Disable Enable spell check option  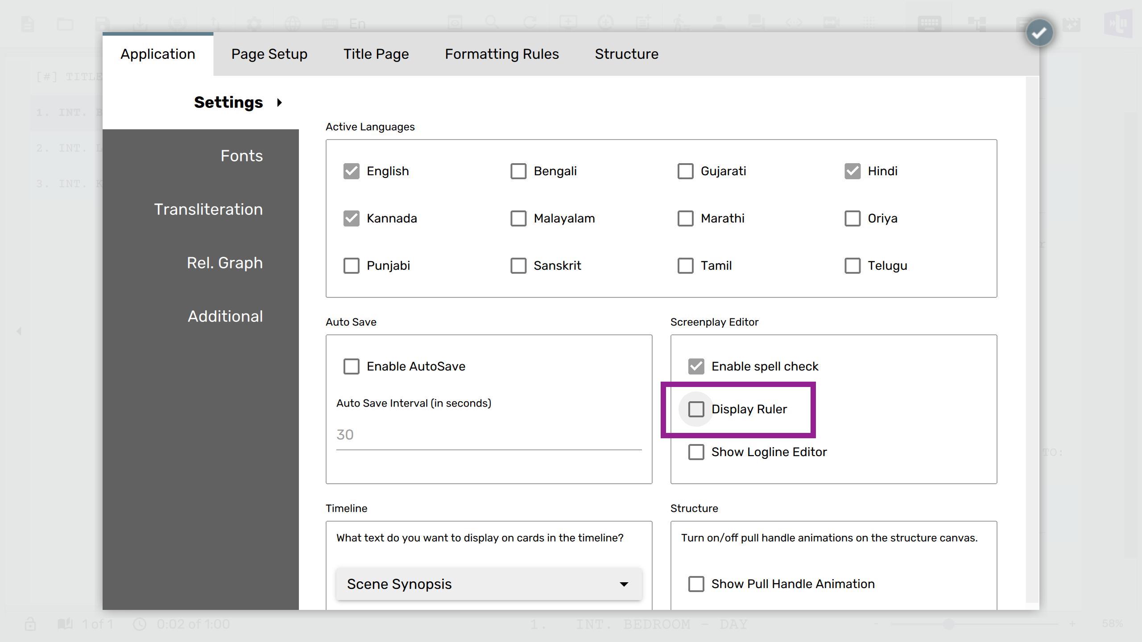696,366
